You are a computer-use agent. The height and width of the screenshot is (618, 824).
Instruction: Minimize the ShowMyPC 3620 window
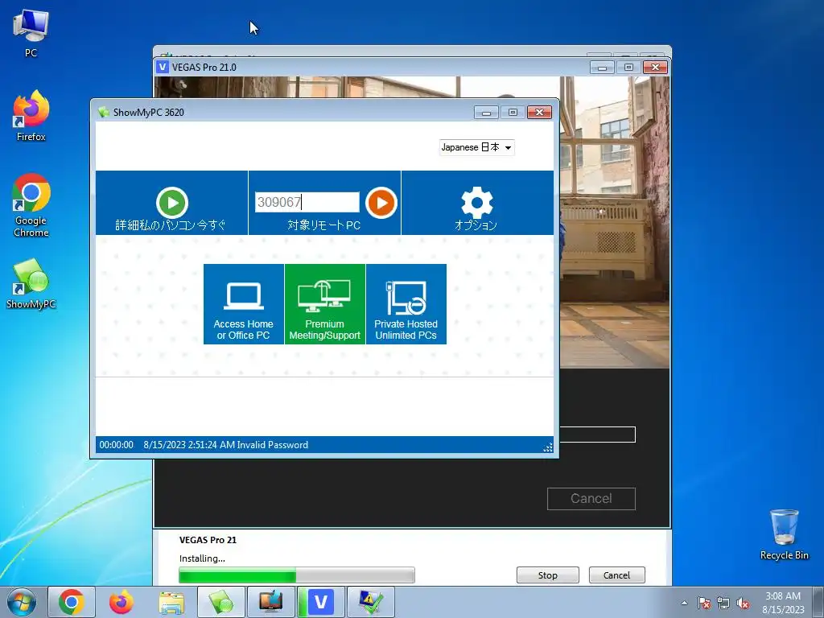coord(486,112)
